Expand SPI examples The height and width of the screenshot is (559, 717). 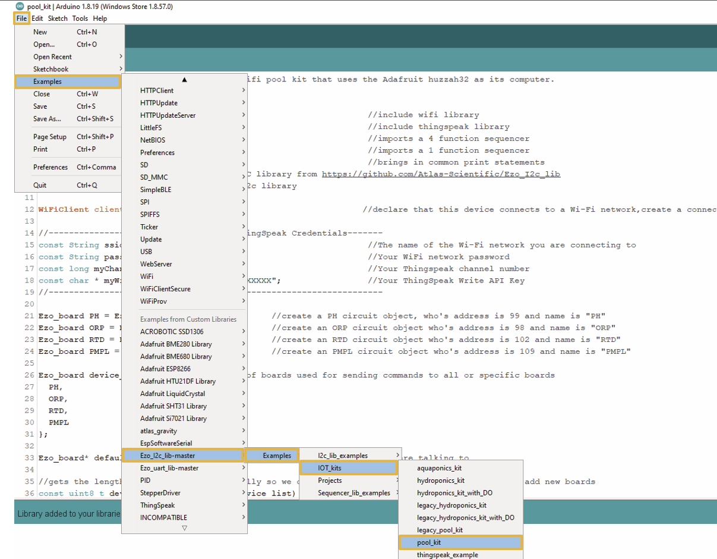coord(184,202)
